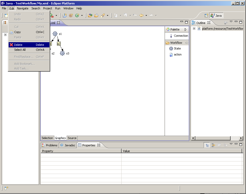
Task: Click the Open Perspective icon
Action: (206, 16)
